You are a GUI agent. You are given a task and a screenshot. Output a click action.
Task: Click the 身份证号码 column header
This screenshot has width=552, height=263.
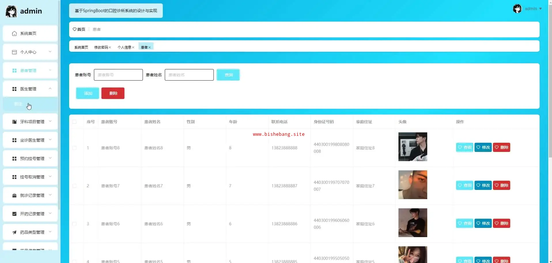324,122
